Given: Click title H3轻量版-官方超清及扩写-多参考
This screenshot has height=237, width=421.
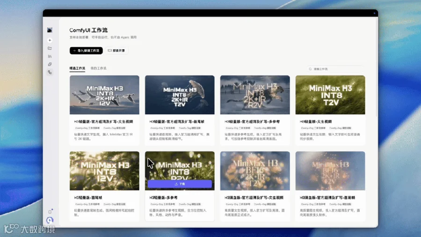Looking at the screenshot, I should (252, 122).
